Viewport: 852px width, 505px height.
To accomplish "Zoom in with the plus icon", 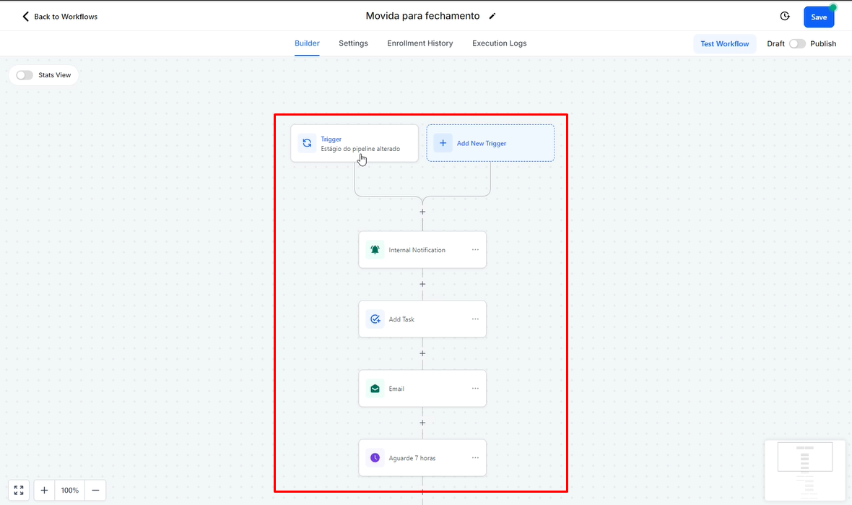I will click(45, 491).
